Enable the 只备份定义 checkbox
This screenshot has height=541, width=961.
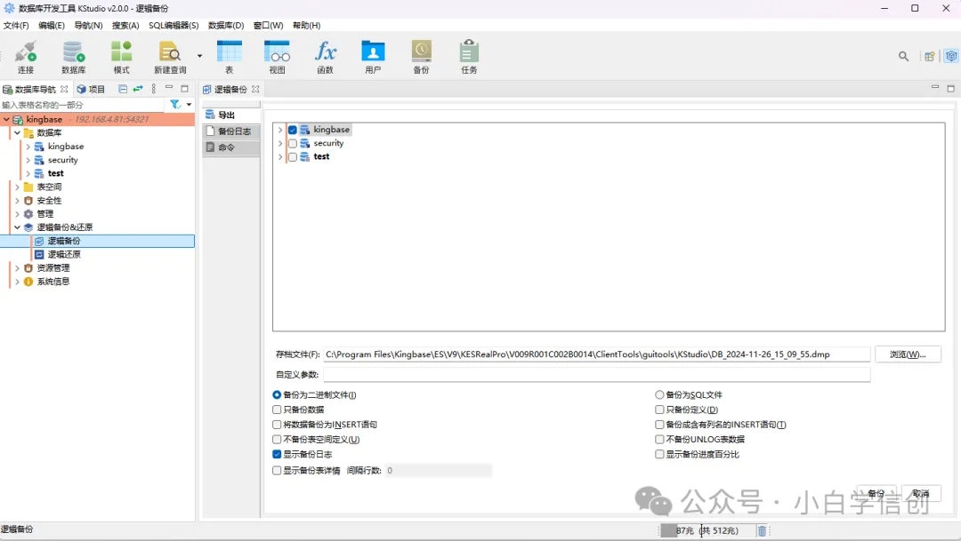coord(659,410)
